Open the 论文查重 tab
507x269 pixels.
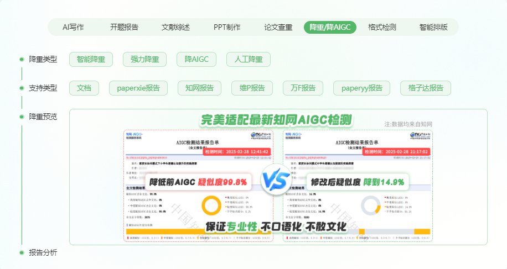pos(278,27)
